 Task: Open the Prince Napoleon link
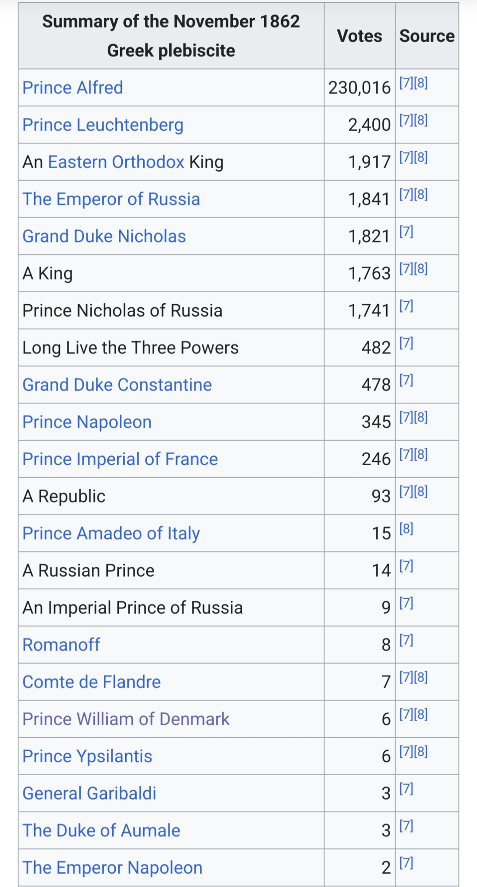click(87, 422)
